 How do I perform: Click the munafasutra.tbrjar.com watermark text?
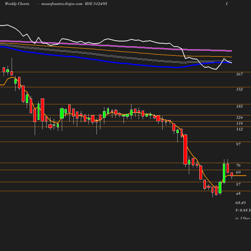pyautogui.click(x=62, y=4)
